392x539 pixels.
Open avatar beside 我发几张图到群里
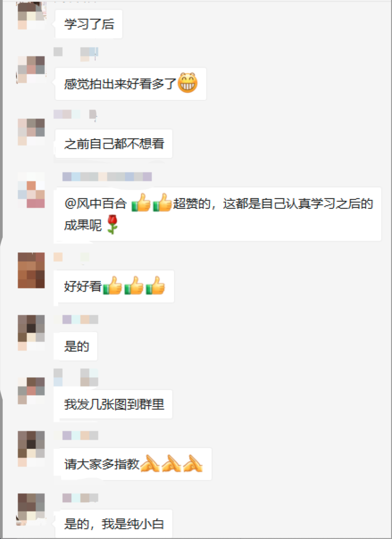31,390
